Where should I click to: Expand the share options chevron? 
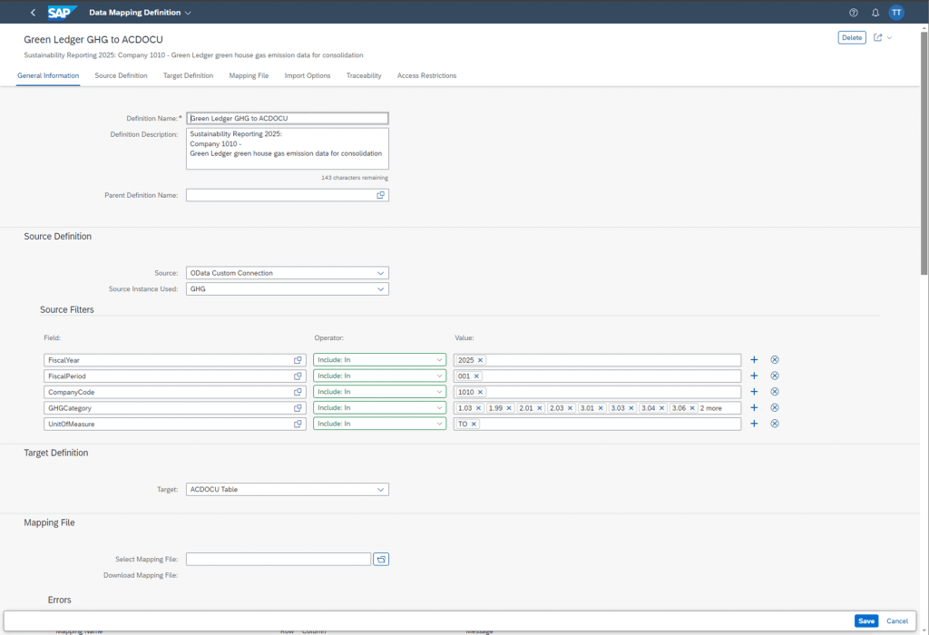pyautogui.click(x=889, y=37)
